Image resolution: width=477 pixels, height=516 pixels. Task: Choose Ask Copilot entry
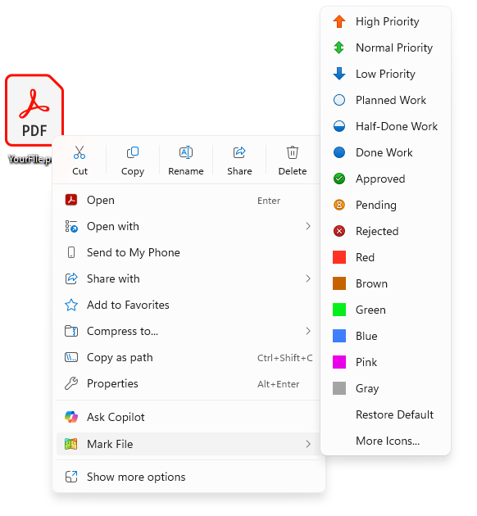click(x=189, y=417)
